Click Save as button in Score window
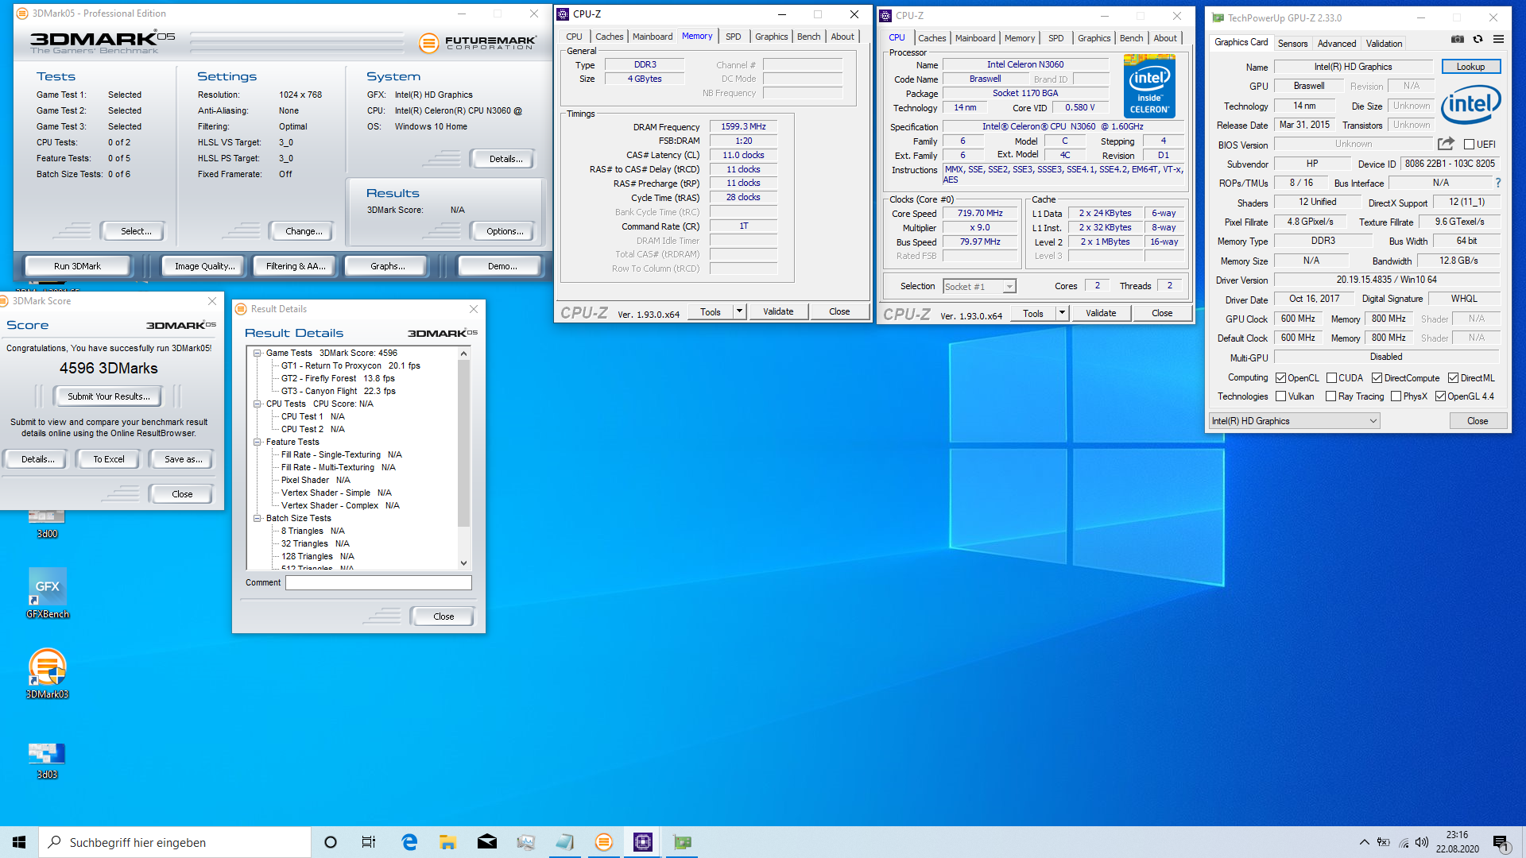The width and height of the screenshot is (1526, 858). (x=183, y=459)
